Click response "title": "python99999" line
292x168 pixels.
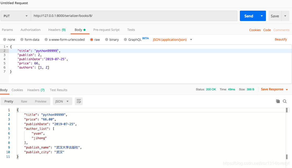point(46,115)
